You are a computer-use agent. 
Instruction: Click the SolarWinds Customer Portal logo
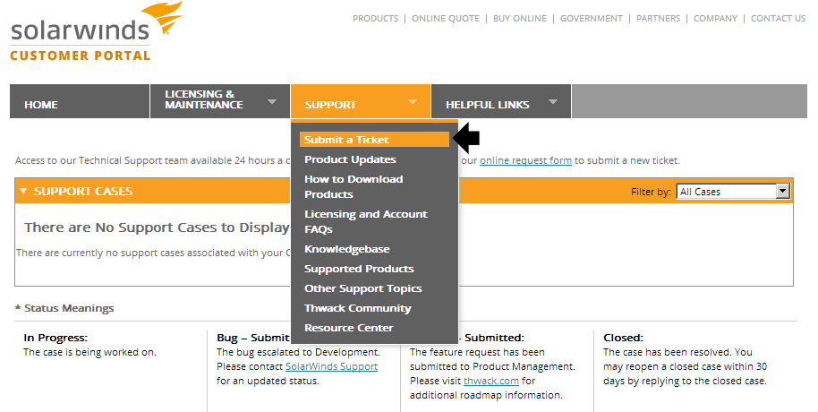[x=97, y=31]
